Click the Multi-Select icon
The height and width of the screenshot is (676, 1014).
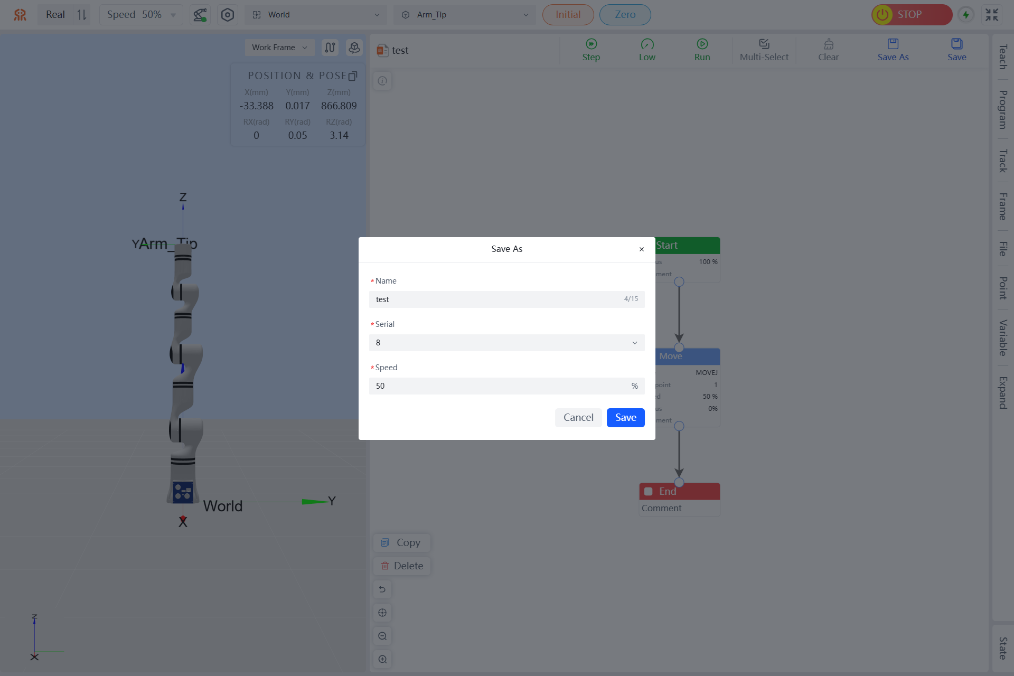point(764,44)
